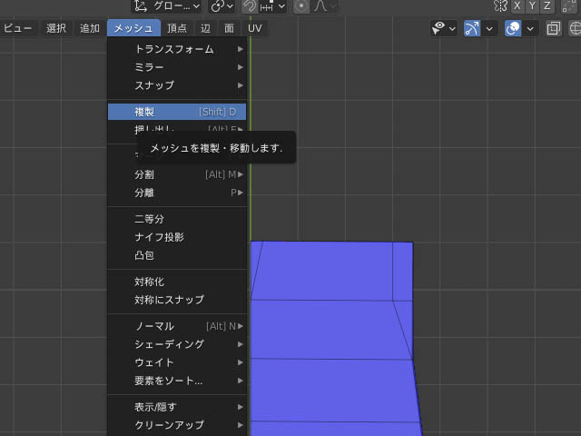Choose 複製 Shift D entry
This screenshot has width=581, height=436.
[177, 112]
